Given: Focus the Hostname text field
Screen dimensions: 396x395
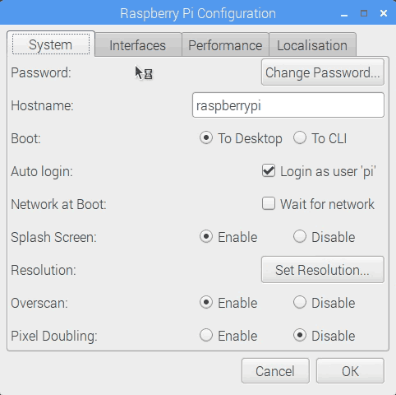Looking at the screenshot, I should pos(288,105).
